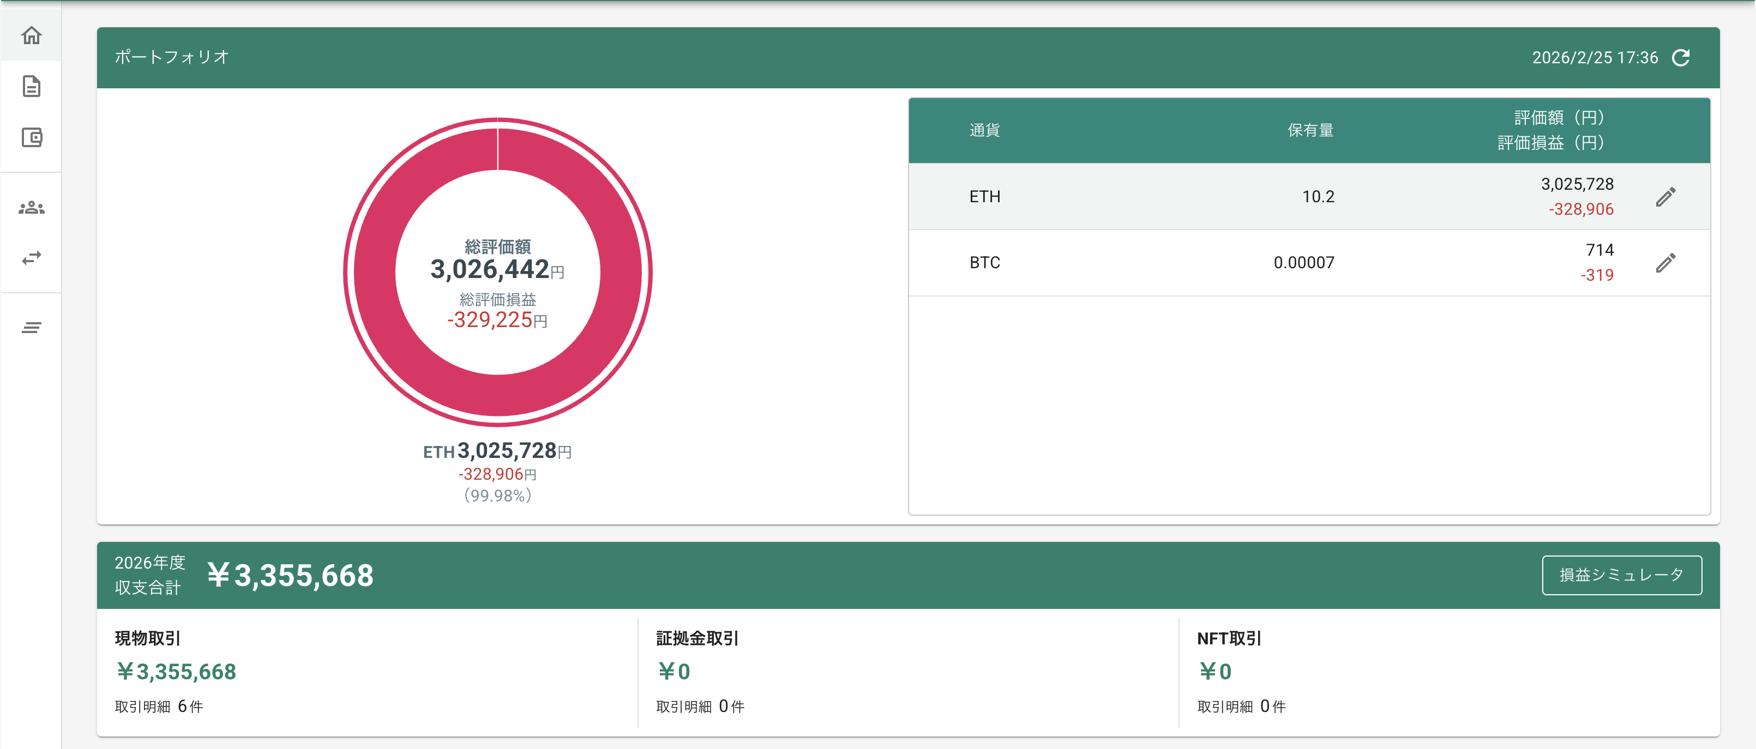Open the home dashboard icon

pos(32,35)
